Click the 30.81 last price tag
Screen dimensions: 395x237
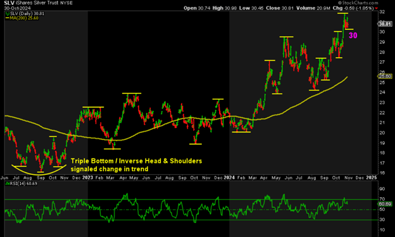pyautogui.click(x=385, y=24)
